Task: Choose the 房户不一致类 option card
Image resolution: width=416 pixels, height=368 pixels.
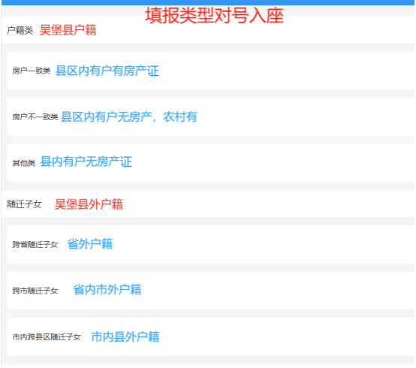Action: [x=211, y=116]
